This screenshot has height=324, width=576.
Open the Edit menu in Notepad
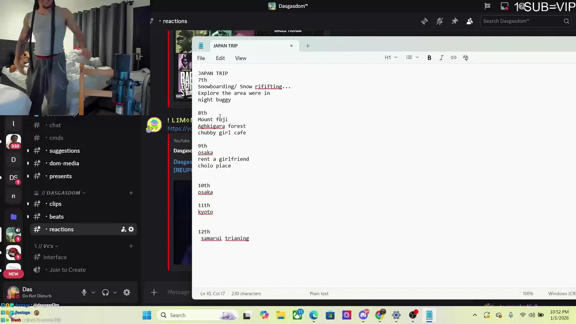pyautogui.click(x=220, y=58)
